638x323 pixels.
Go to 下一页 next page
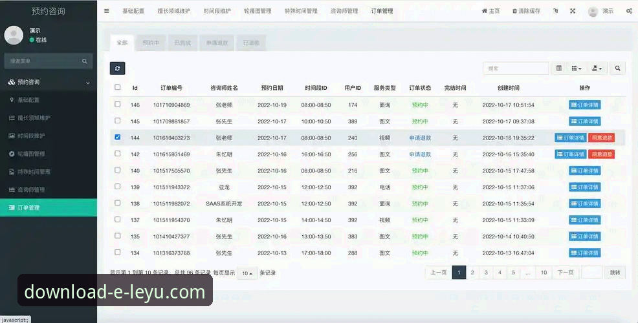click(x=566, y=273)
